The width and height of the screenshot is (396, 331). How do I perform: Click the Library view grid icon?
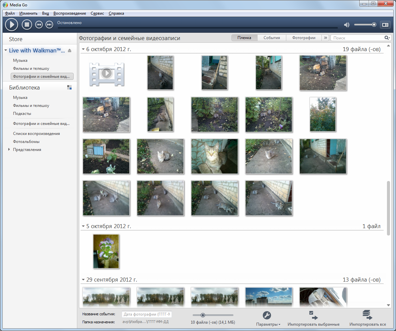(69, 88)
